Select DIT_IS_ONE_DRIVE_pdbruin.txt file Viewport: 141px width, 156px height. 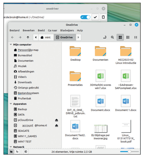[75, 101]
